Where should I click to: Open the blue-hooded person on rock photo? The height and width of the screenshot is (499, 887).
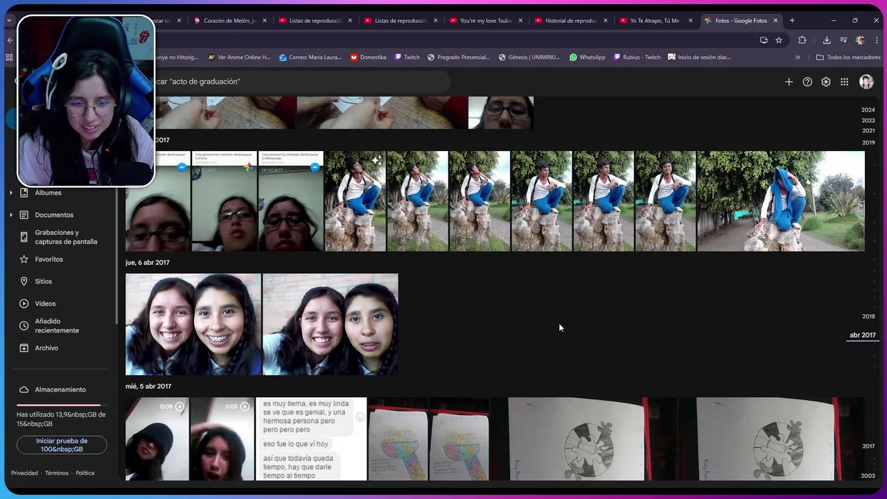click(781, 201)
